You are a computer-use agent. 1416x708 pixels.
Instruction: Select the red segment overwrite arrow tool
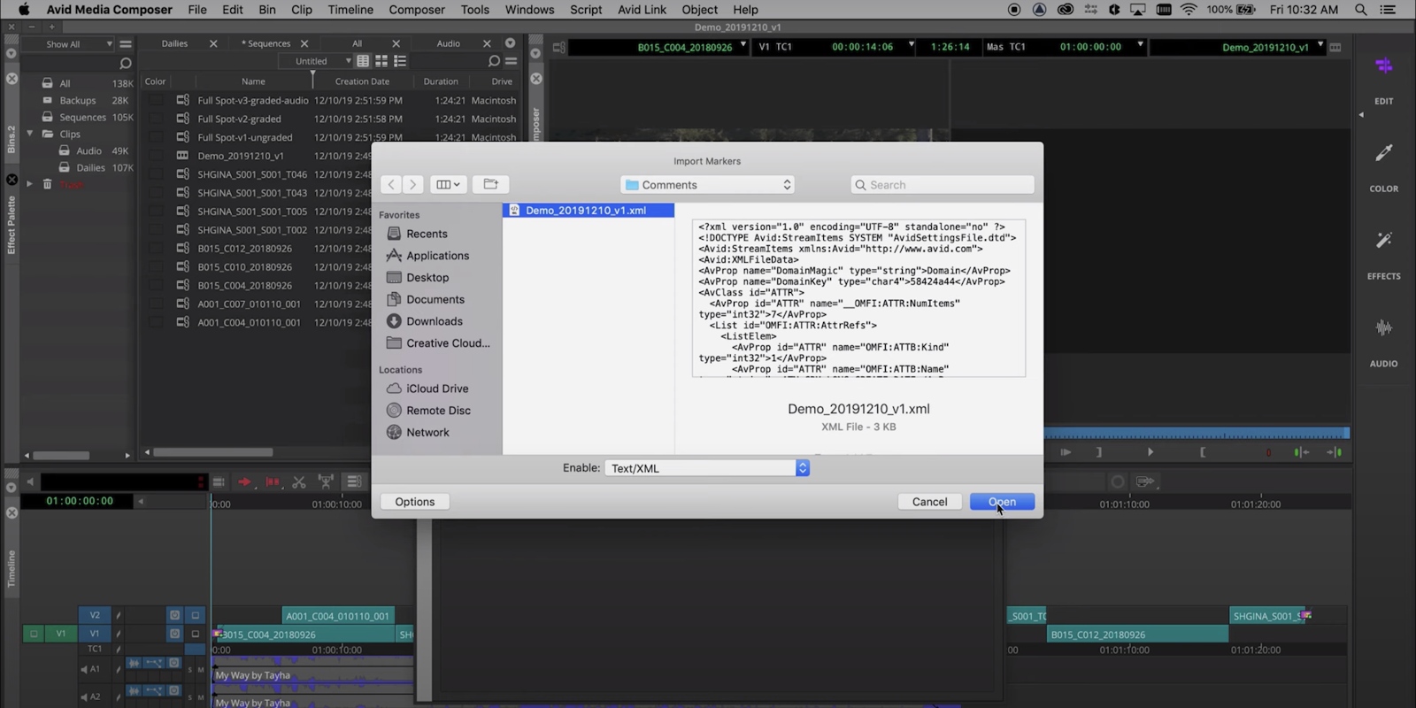[245, 481]
